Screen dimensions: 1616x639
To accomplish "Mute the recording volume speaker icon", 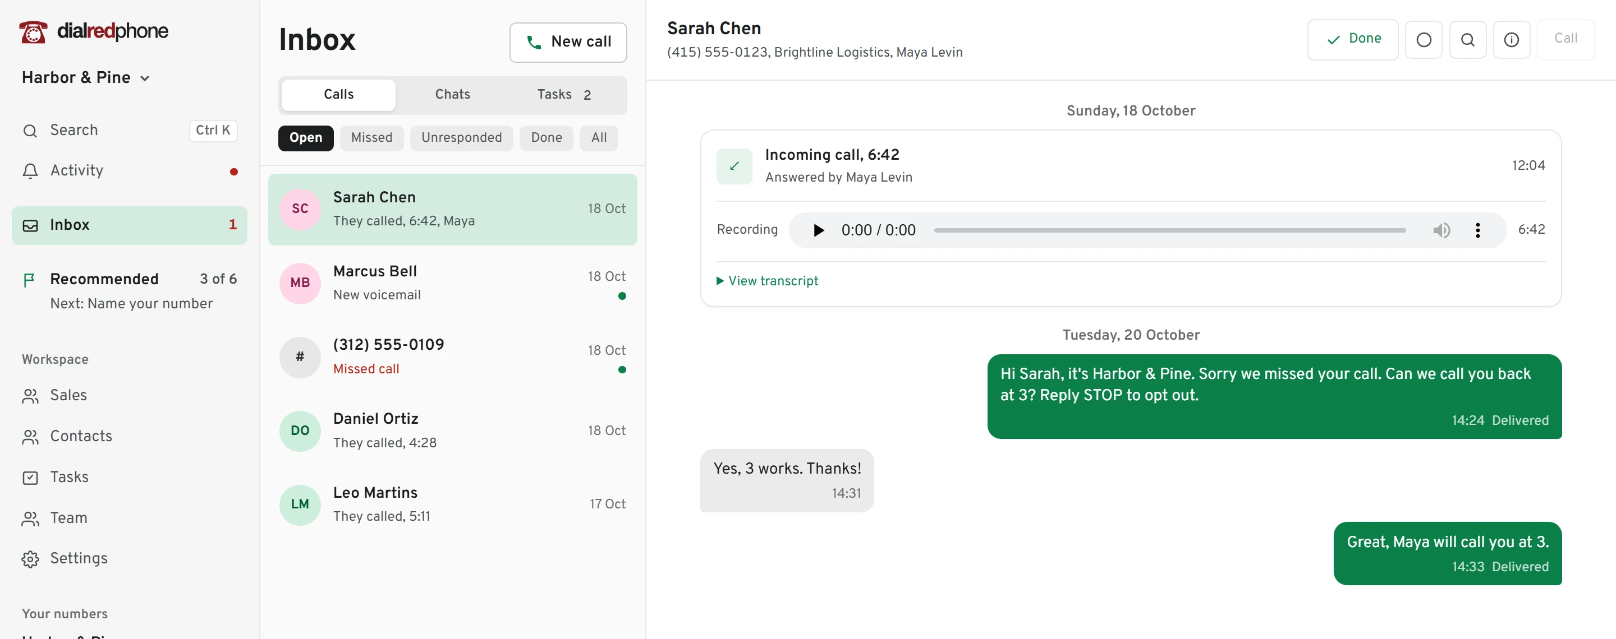I will pos(1441,230).
